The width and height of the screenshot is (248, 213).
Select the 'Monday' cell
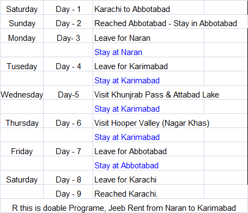coord(22,38)
